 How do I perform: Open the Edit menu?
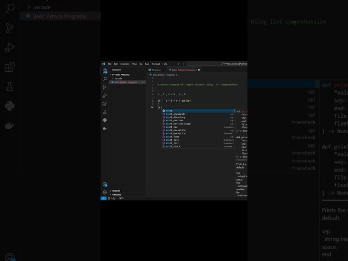[116, 64]
